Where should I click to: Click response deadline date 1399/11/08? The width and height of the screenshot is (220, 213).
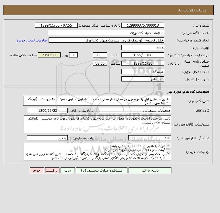(143, 55)
